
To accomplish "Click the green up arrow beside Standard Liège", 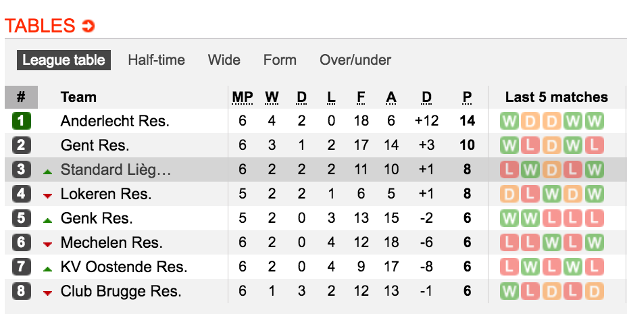I will click(47, 172).
